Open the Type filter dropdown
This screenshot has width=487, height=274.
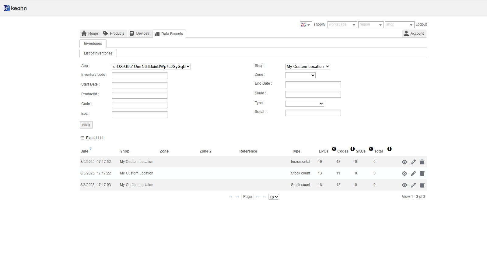[304, 104]
